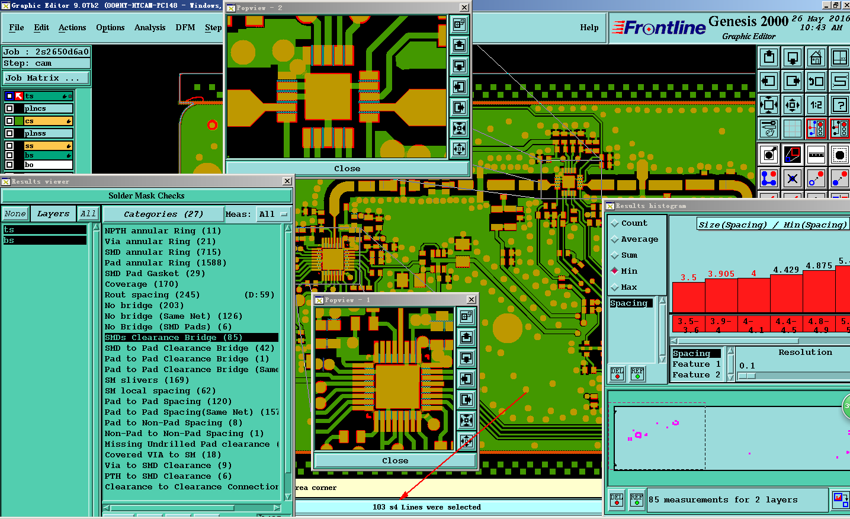Select Rout spacing (245) category
Image resolution: width=850 pixels, height=519 pixels.
click(x=191, y=294)
